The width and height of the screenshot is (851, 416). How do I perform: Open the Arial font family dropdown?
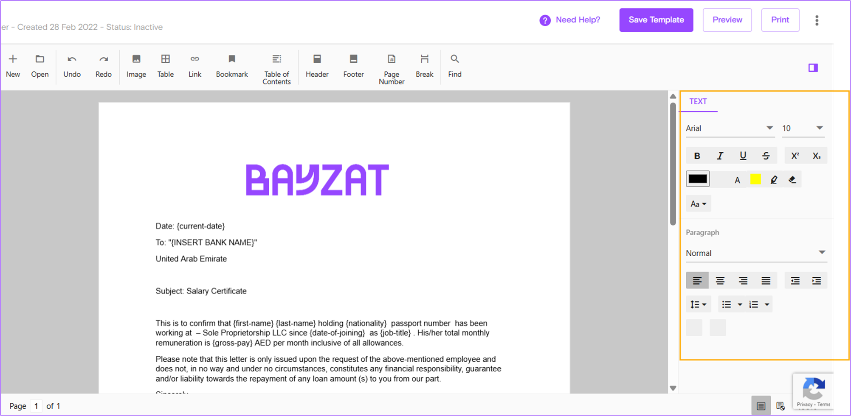[730, 128]
